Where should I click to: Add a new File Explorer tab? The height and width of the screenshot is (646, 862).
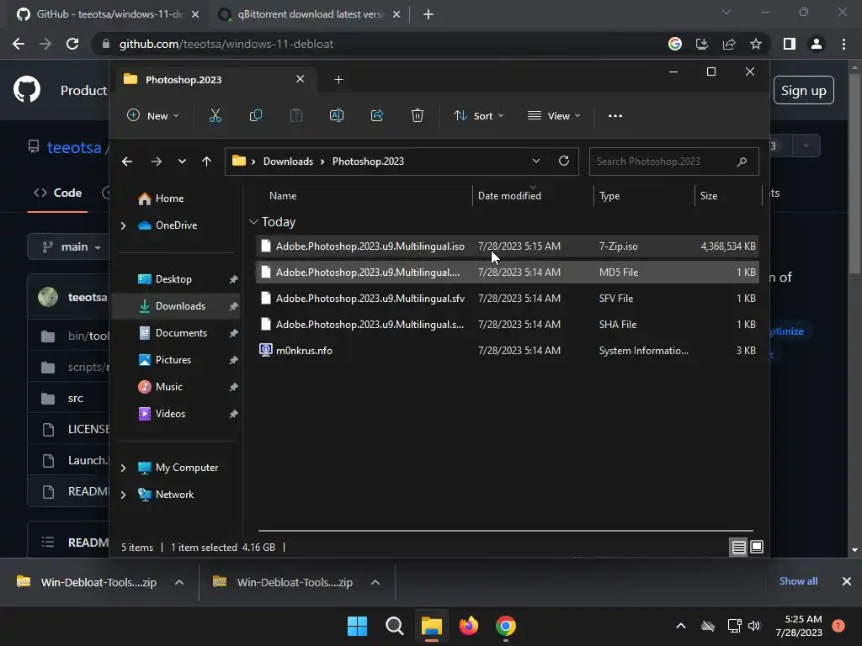338,80
